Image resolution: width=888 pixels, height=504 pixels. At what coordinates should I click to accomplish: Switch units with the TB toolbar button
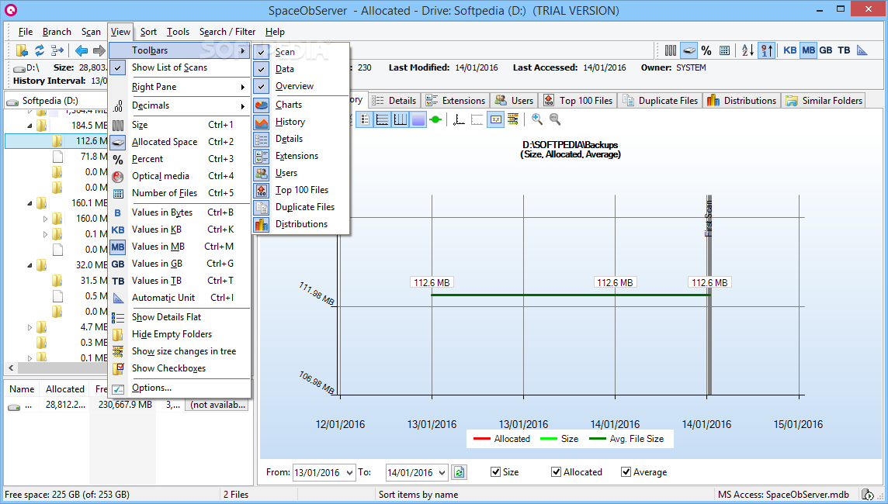pyautogui.click(x=844, y=50)
